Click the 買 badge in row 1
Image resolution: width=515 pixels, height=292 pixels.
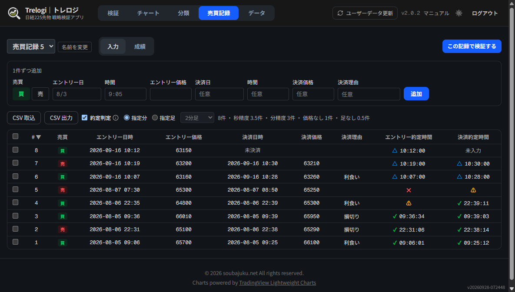click(x=63, y=243)
